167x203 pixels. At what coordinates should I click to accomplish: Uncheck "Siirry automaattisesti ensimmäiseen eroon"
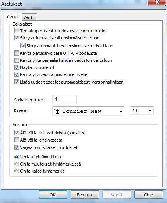pos(17,38)
